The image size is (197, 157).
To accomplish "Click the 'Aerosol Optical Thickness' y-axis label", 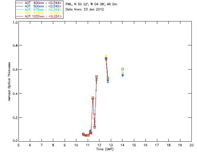I will 9,82.
